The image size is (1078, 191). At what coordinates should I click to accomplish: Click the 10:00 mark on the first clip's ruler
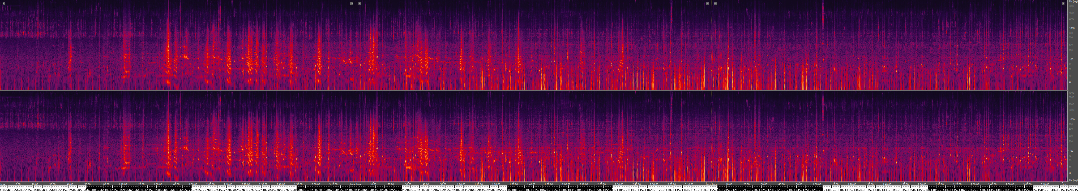(x=18, y=184)
